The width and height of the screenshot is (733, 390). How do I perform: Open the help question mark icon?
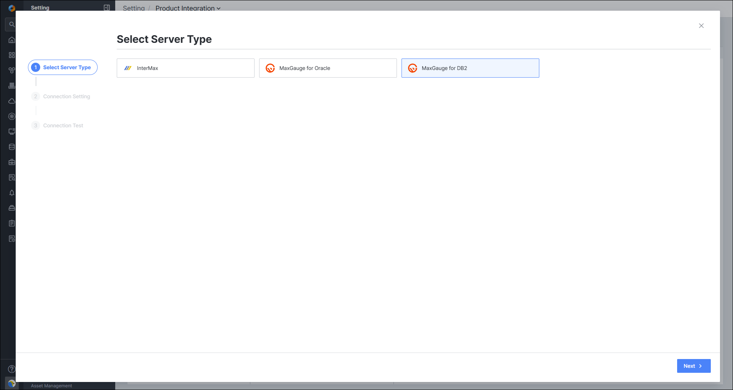(x=12, y=369)
